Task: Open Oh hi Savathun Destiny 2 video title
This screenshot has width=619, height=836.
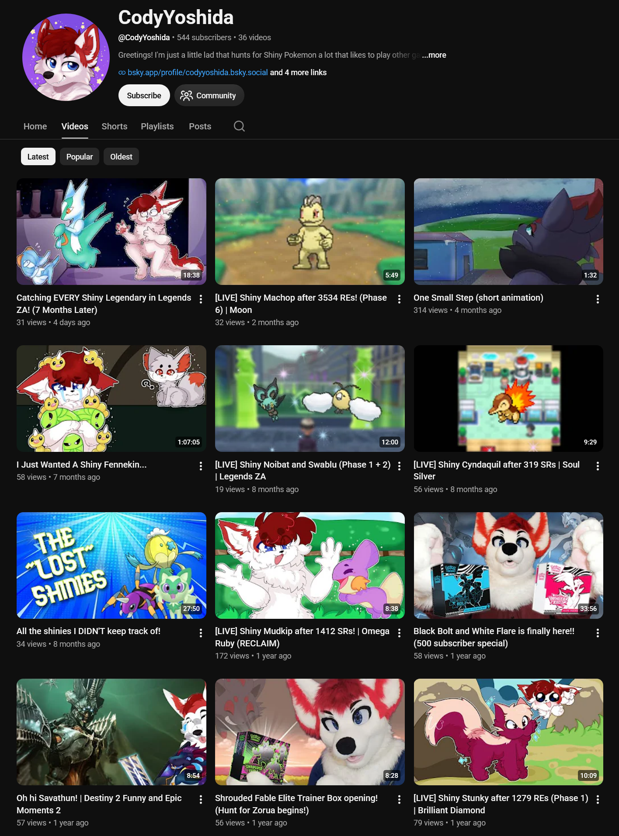Action: click(99, 804)
